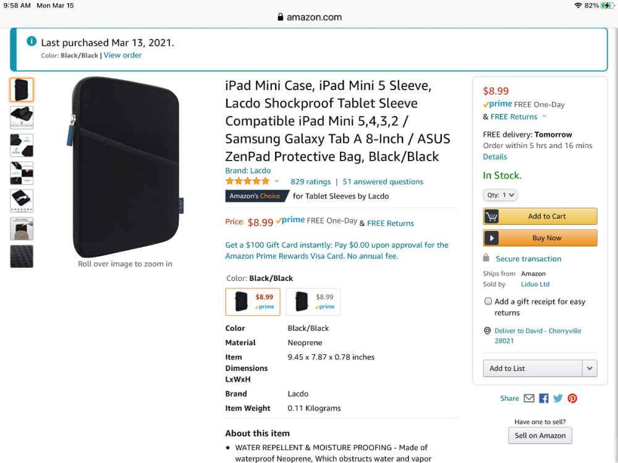
Task: Check the gift receipt checkbox
Action: 488,301
